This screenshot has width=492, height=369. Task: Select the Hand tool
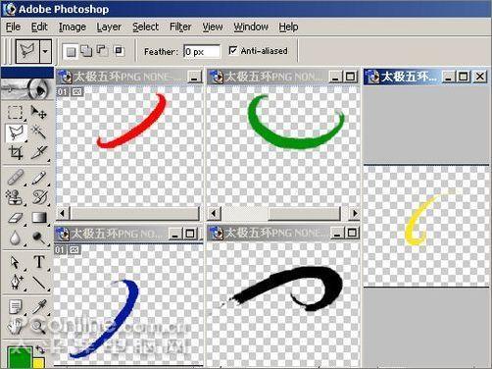point(15,327)
